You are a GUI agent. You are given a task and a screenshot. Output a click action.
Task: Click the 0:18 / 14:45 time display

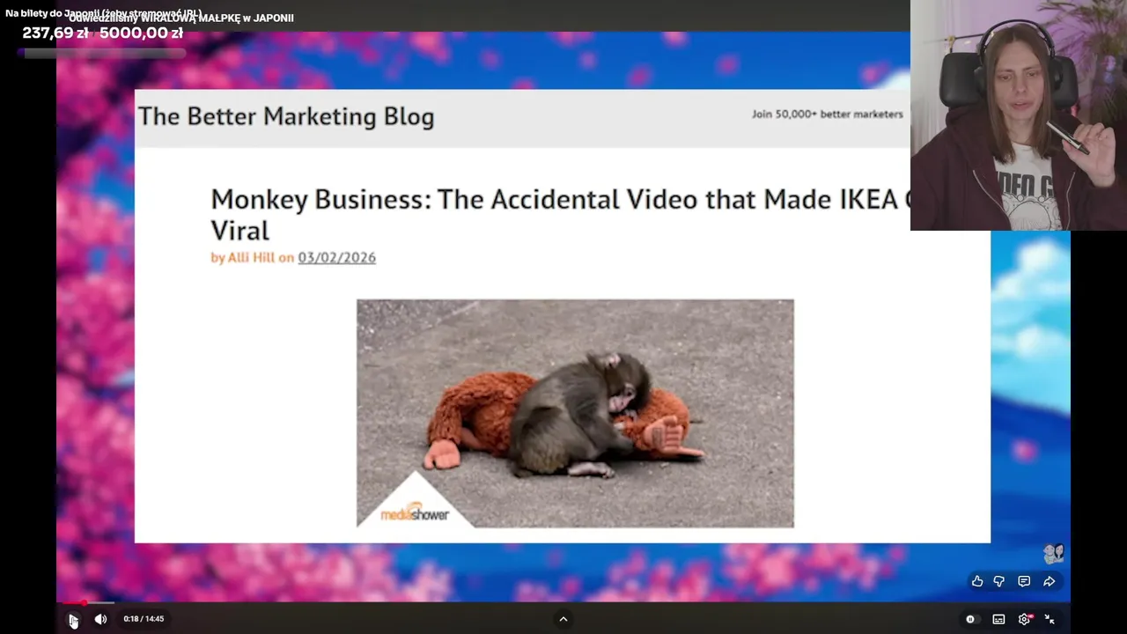pyautogui.click(x=144, y=619)
